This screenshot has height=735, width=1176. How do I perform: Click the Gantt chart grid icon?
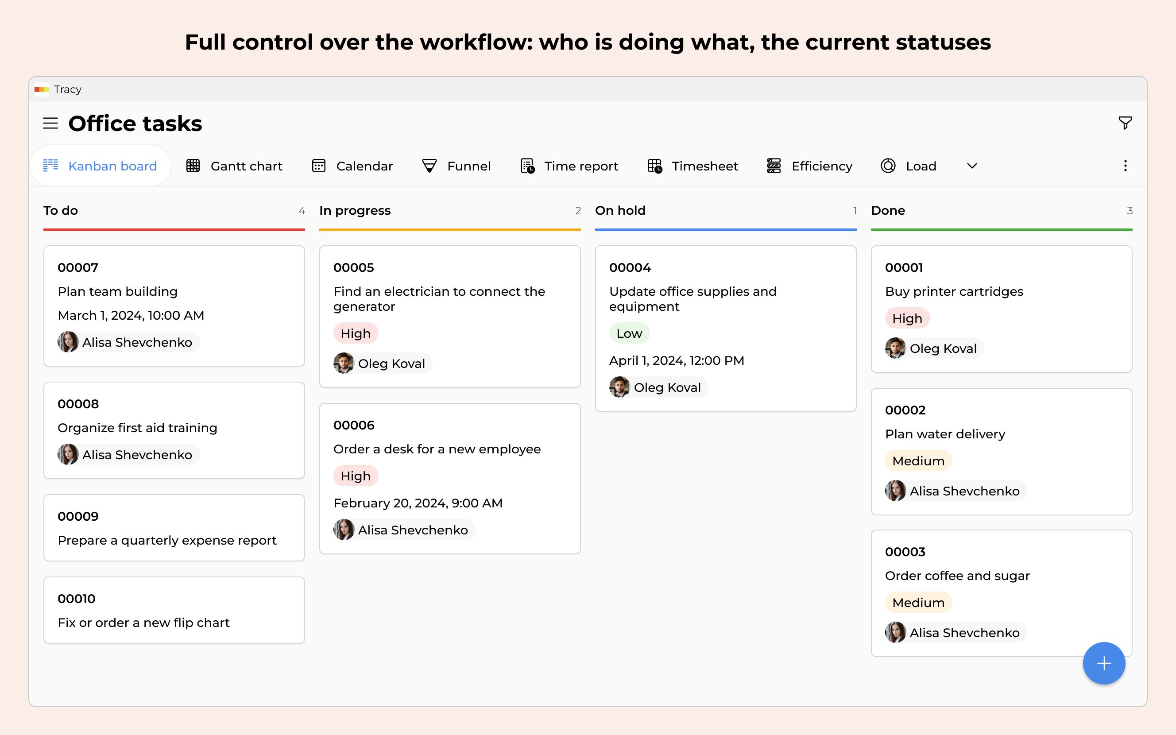(x=193, y=166)
